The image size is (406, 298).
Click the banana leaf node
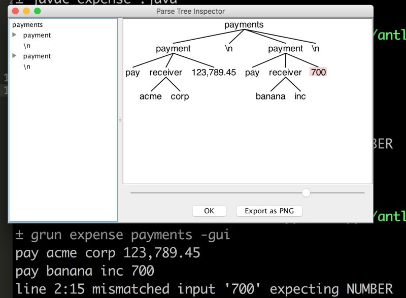click(270, 96)
